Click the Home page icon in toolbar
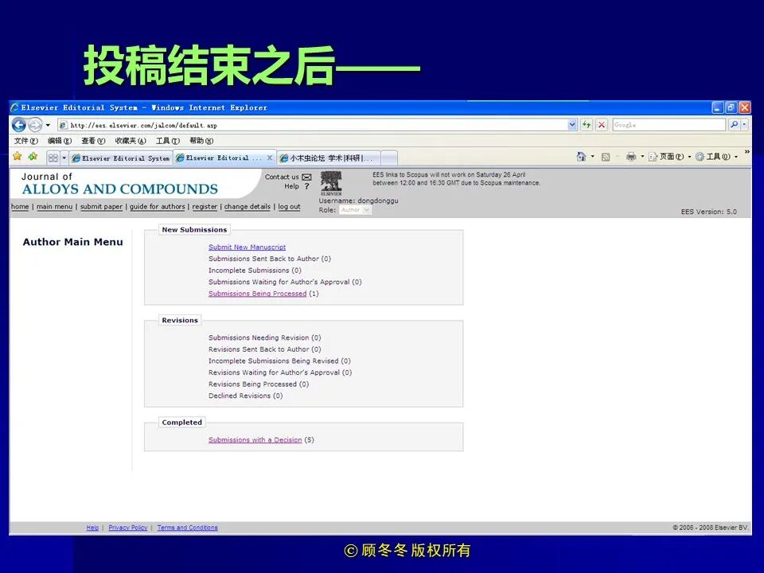The height and width of the screenshot is (573, 764). point(581,157)
